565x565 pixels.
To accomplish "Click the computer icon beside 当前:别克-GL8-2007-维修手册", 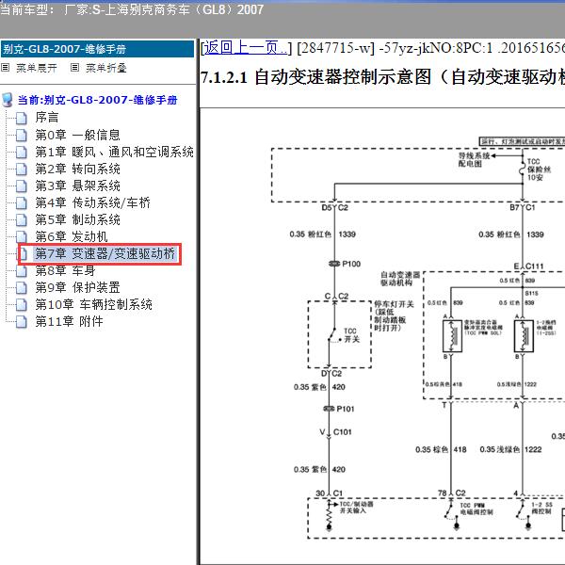I will coord(8,100).
